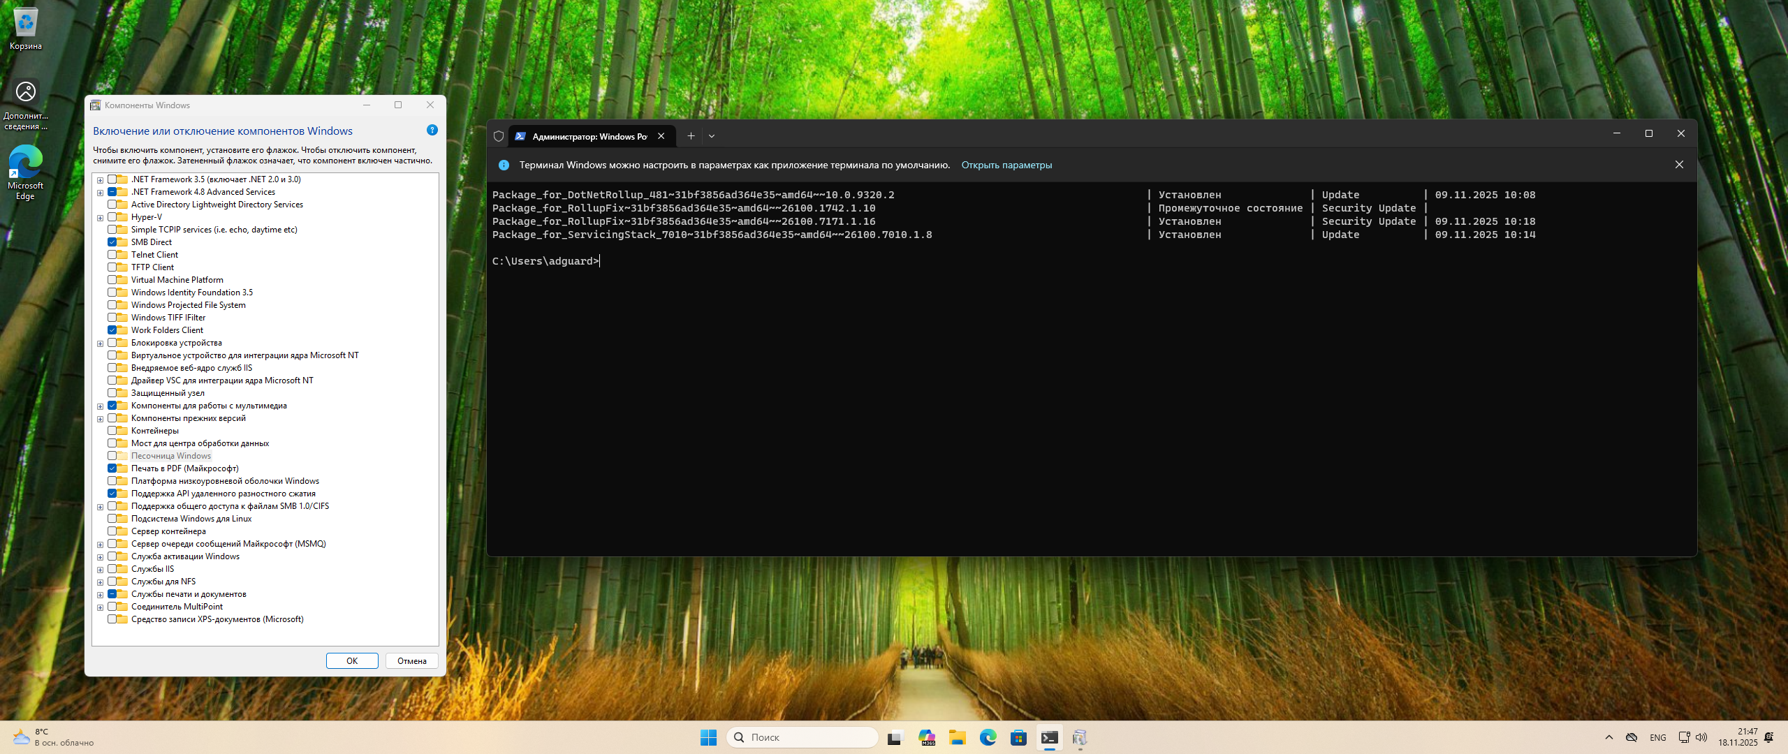Expand the .NET Framework 3.5 tree node
1788x754 pixels.
click(x=101, y=180)
